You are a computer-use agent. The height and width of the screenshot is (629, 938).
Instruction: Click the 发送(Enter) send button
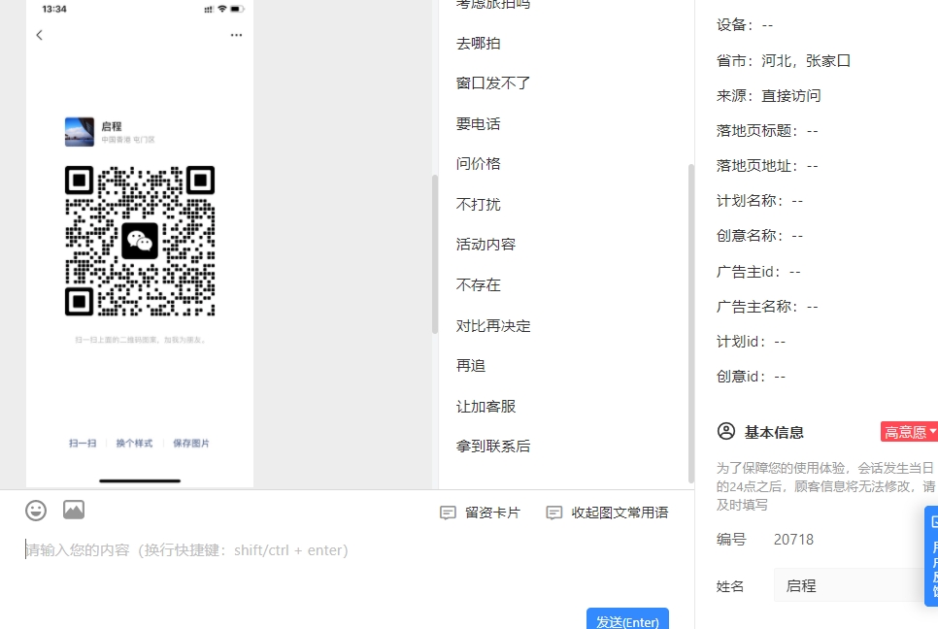coord(627,619)
